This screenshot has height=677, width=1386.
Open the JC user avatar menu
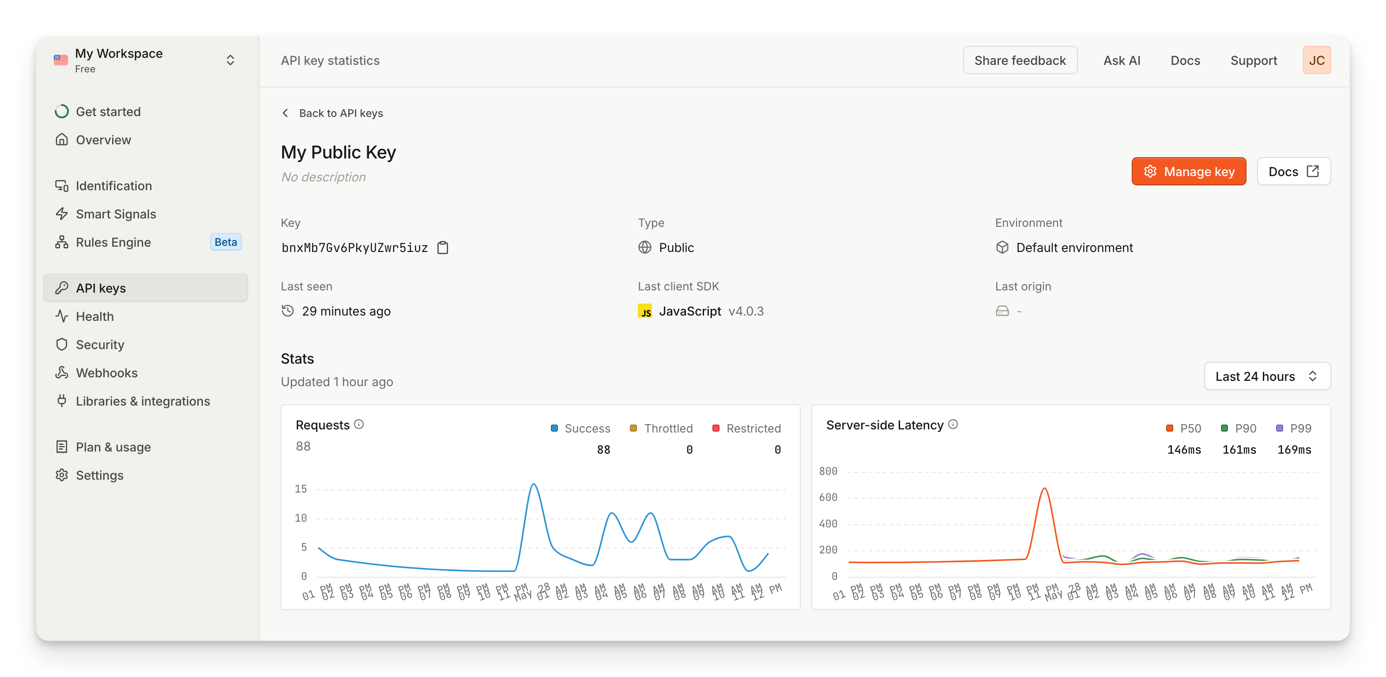(x=1317, y=60)
